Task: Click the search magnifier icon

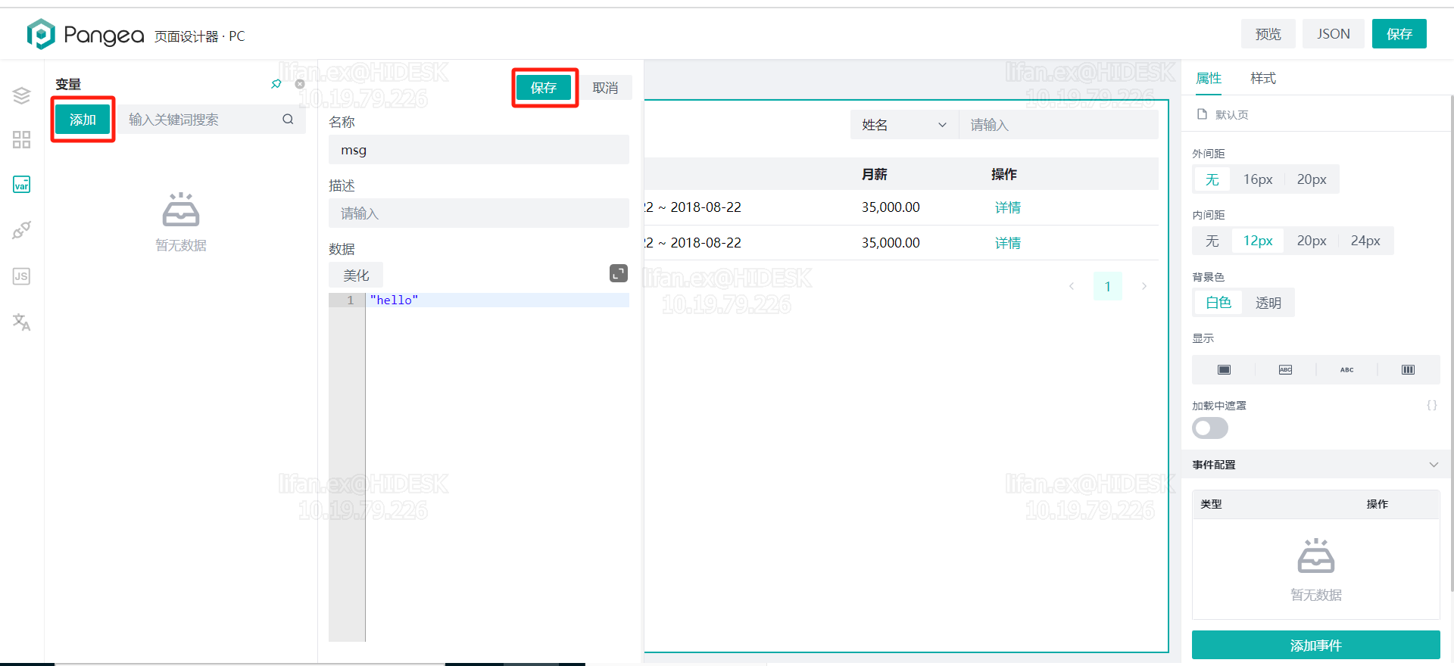Action: (288, 119)
